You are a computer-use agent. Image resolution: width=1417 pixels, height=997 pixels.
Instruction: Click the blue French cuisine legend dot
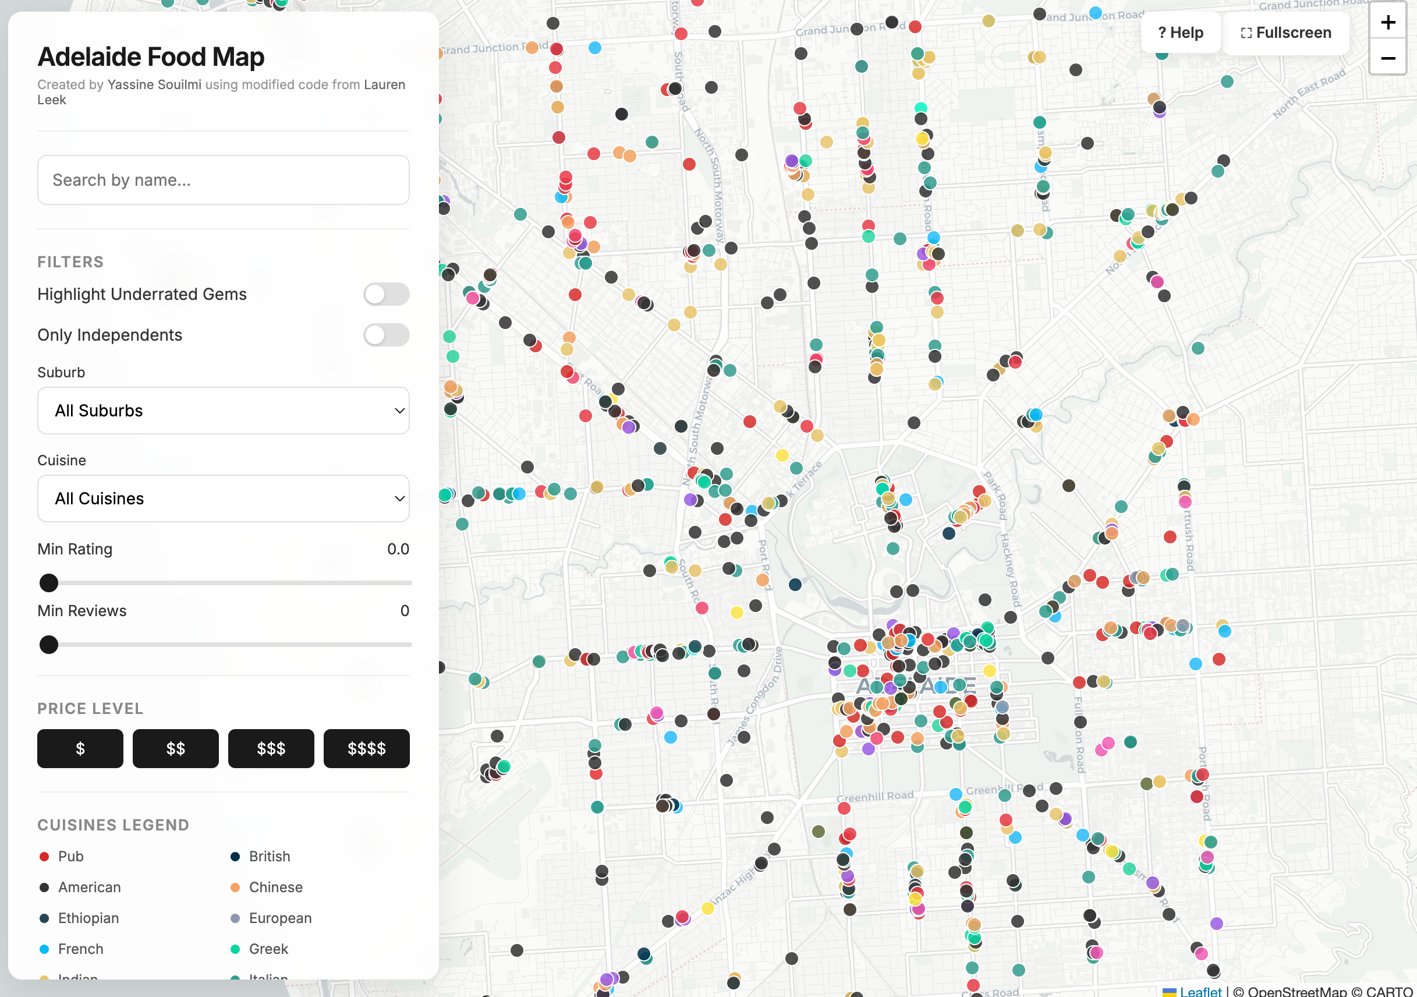(x=44, y=949)
